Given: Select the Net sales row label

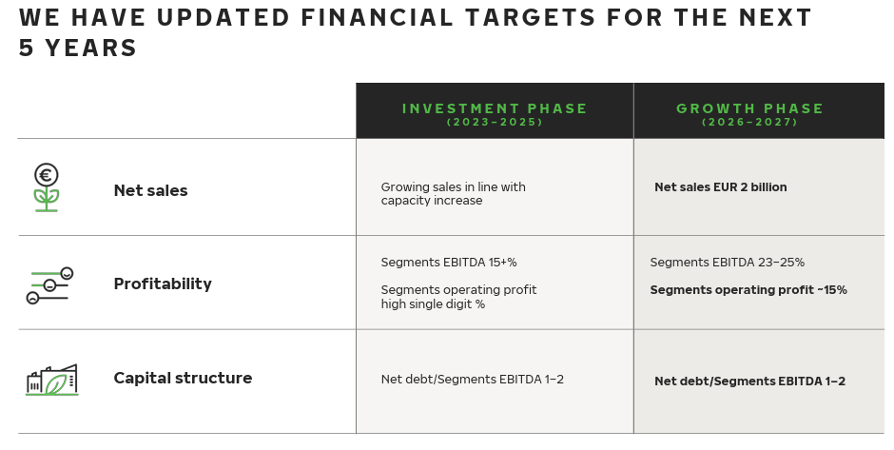Looking at the screenshot, I should click(150, 191).
